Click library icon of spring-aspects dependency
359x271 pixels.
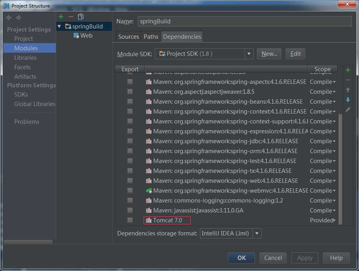[148, 82]
